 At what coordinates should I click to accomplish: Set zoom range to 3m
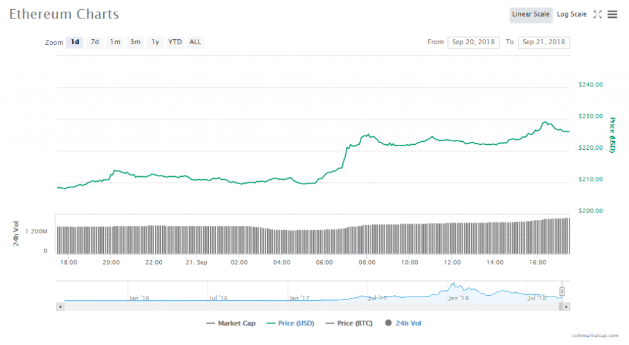click(x=135, y=42)
